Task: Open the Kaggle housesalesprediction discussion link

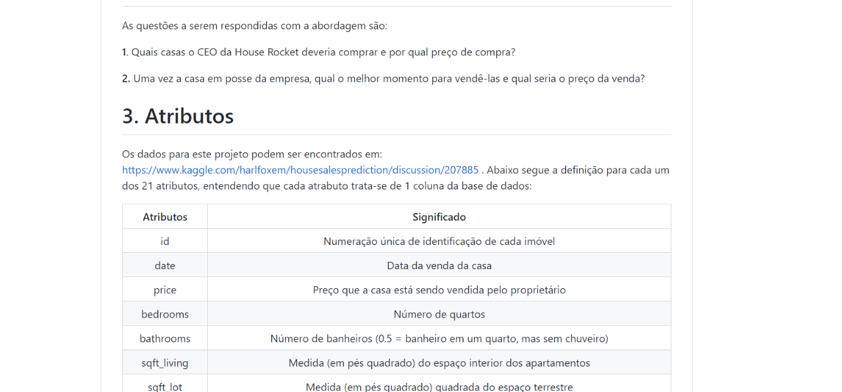Action: click(300, 170)
